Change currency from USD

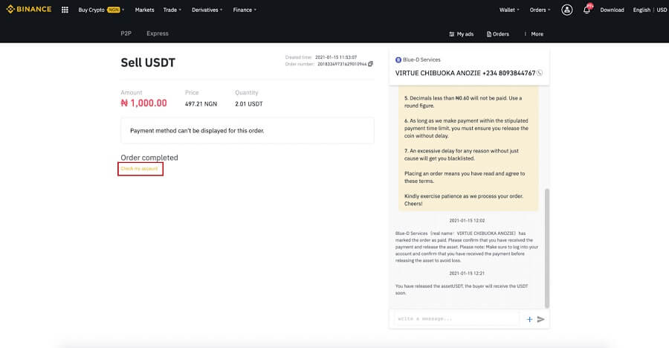pyautogui.click(x=662, y=10)
